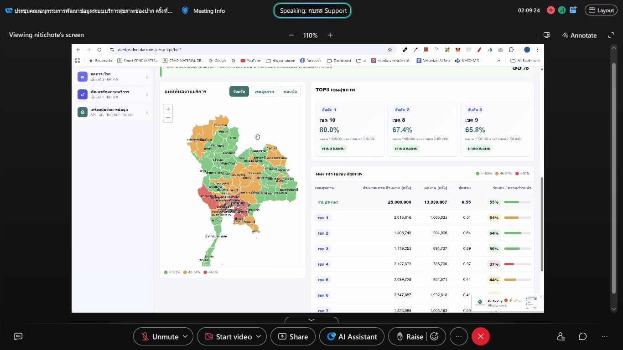Expand the collapsed panel handle above controls
Image resolution: width=623 pixels, height=350 pixels.
pyautogui.click(x=311, y=320)
